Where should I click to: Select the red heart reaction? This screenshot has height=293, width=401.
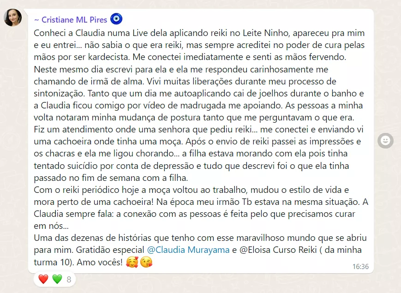click(x=43, y=279)
